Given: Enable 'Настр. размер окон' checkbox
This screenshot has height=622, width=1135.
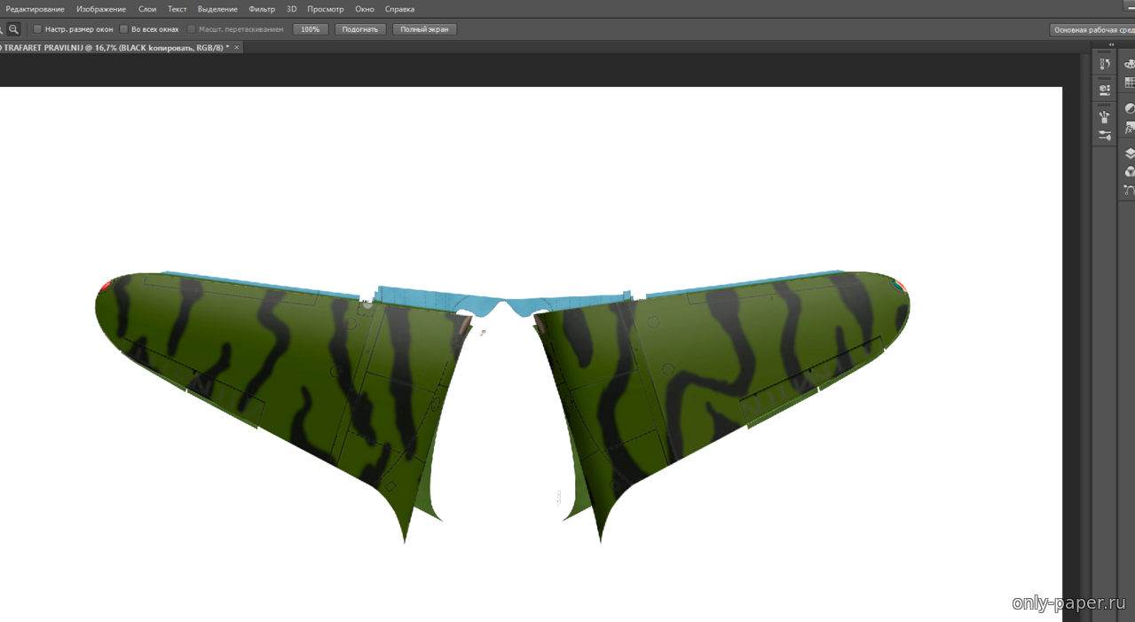Looking at the screenshot, I should 37,29.
